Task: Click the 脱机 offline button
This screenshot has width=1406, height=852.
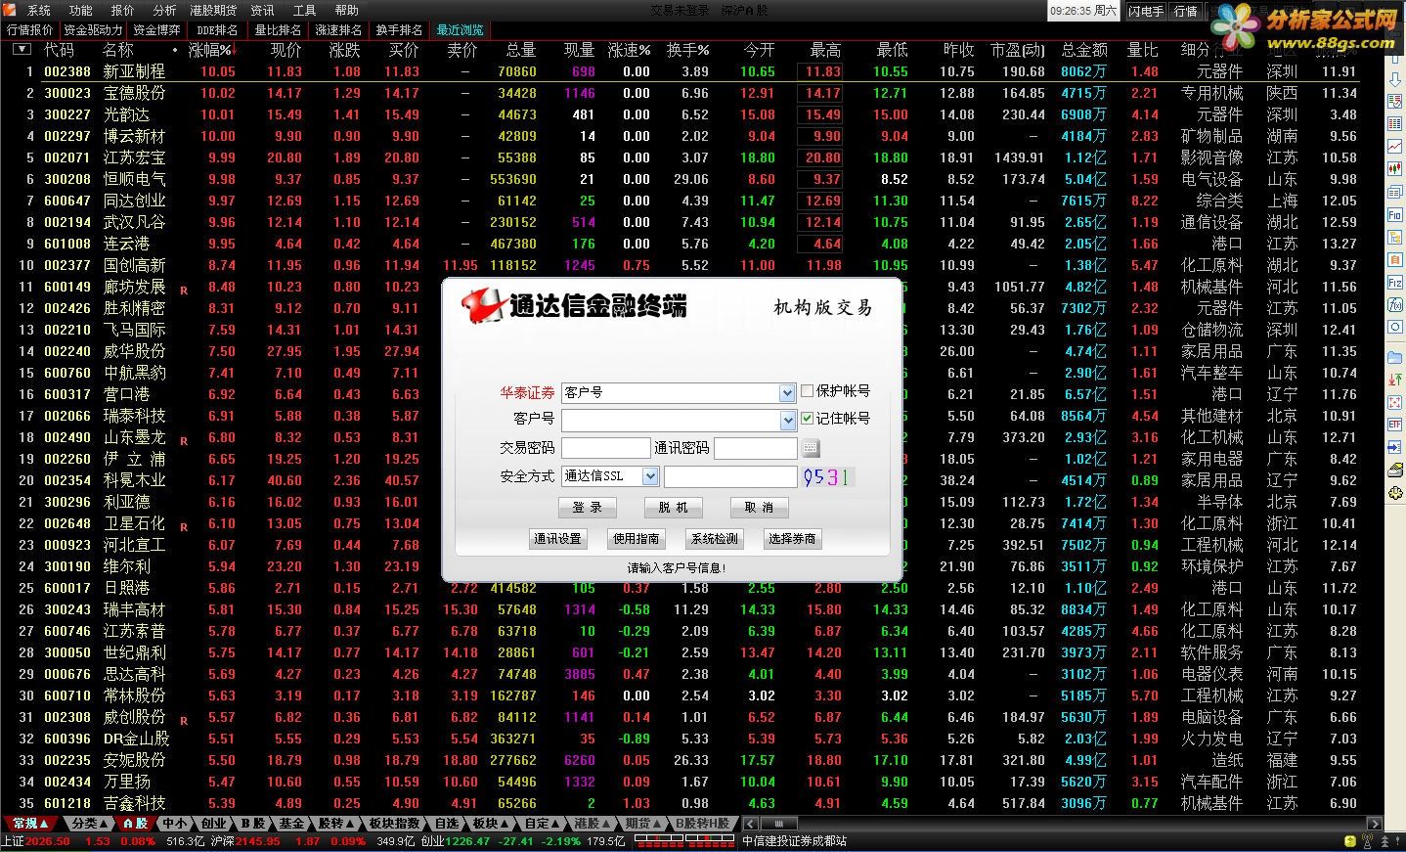Action: point(674,508)
